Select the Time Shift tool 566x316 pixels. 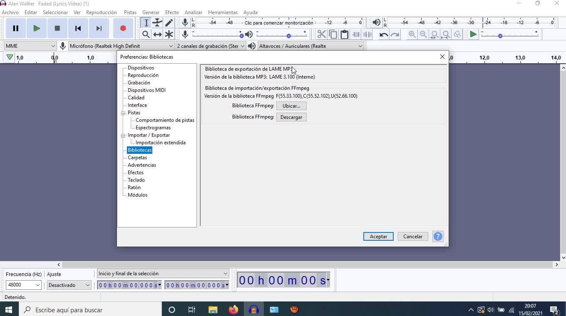[157, 35]
